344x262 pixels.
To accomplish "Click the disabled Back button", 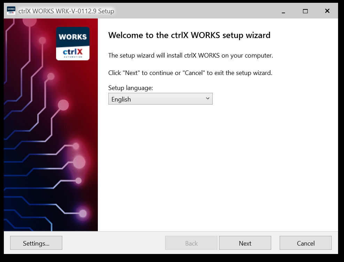I will pos(191,243).
